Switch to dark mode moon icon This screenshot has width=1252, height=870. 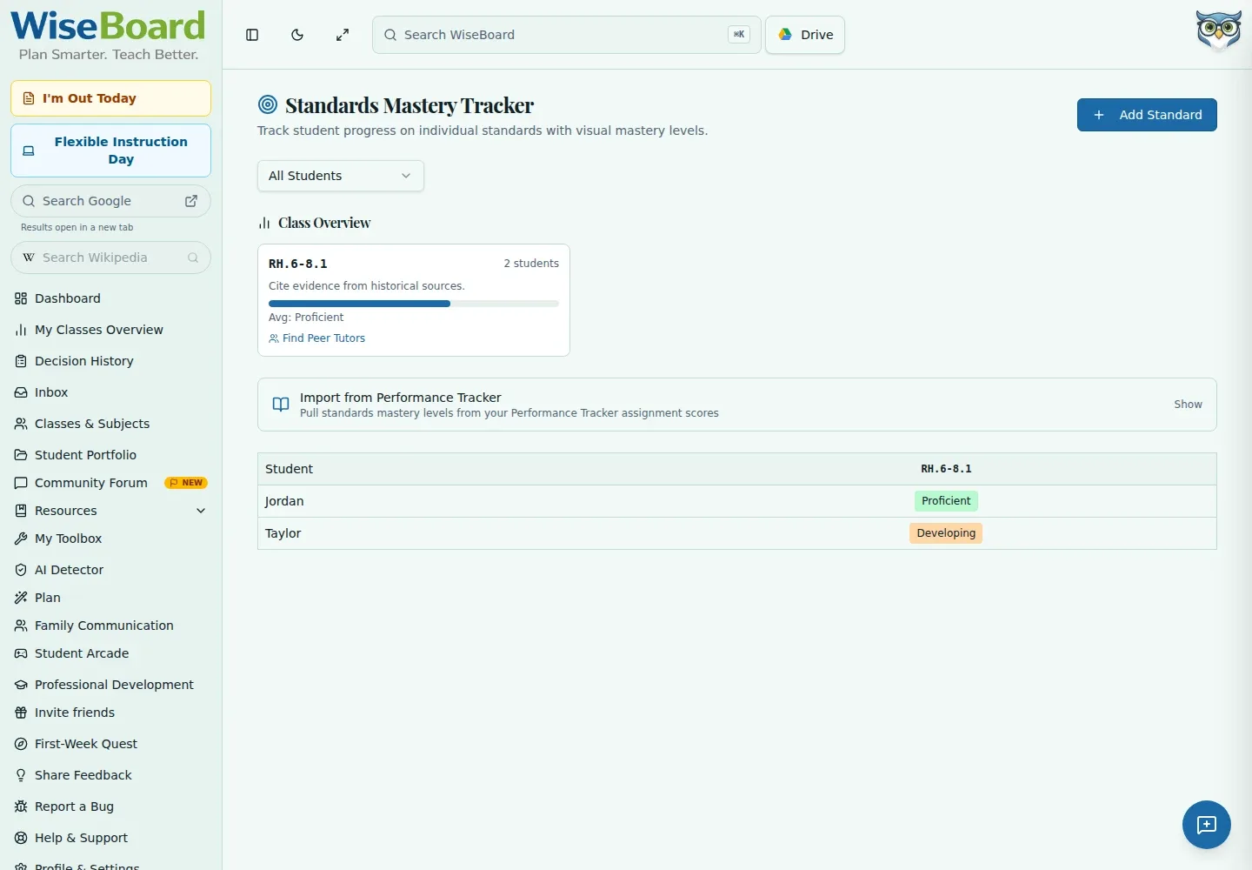coord(297,35)
